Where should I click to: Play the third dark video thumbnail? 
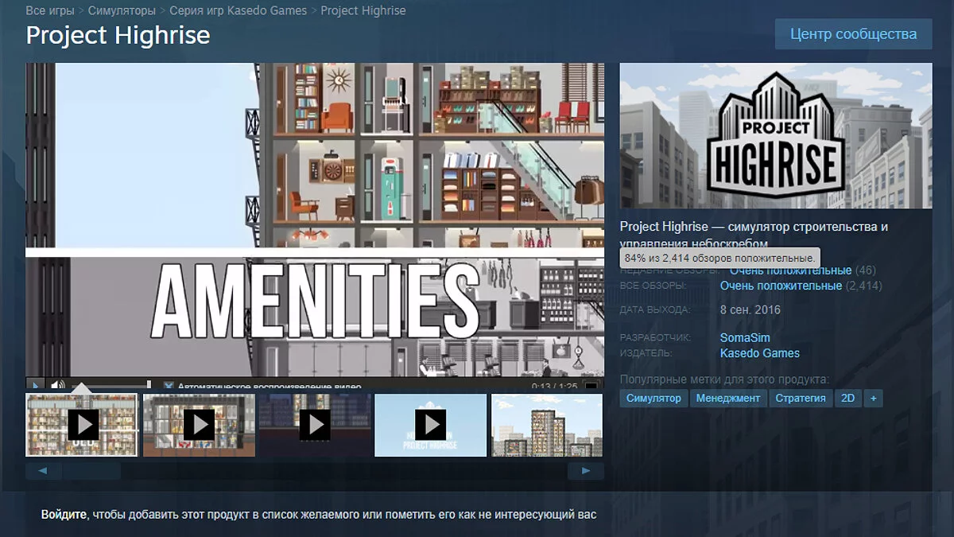[x=315, y=426]
